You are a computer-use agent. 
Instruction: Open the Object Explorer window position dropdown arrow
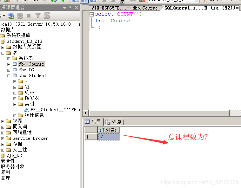(x=64, y=8)
